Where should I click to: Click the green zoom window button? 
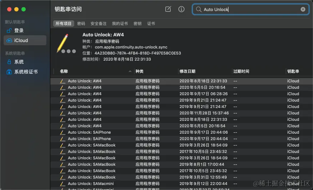click(24, 9)
